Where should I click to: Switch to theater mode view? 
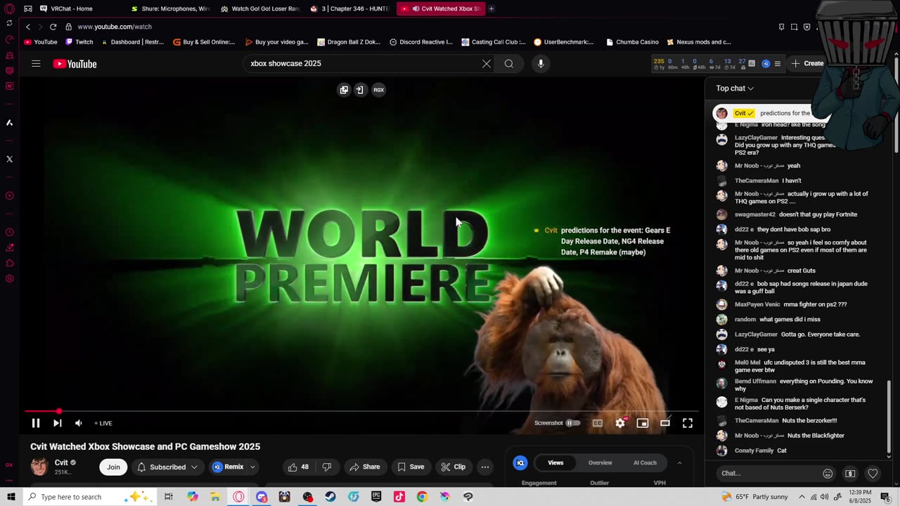(665, 423)
